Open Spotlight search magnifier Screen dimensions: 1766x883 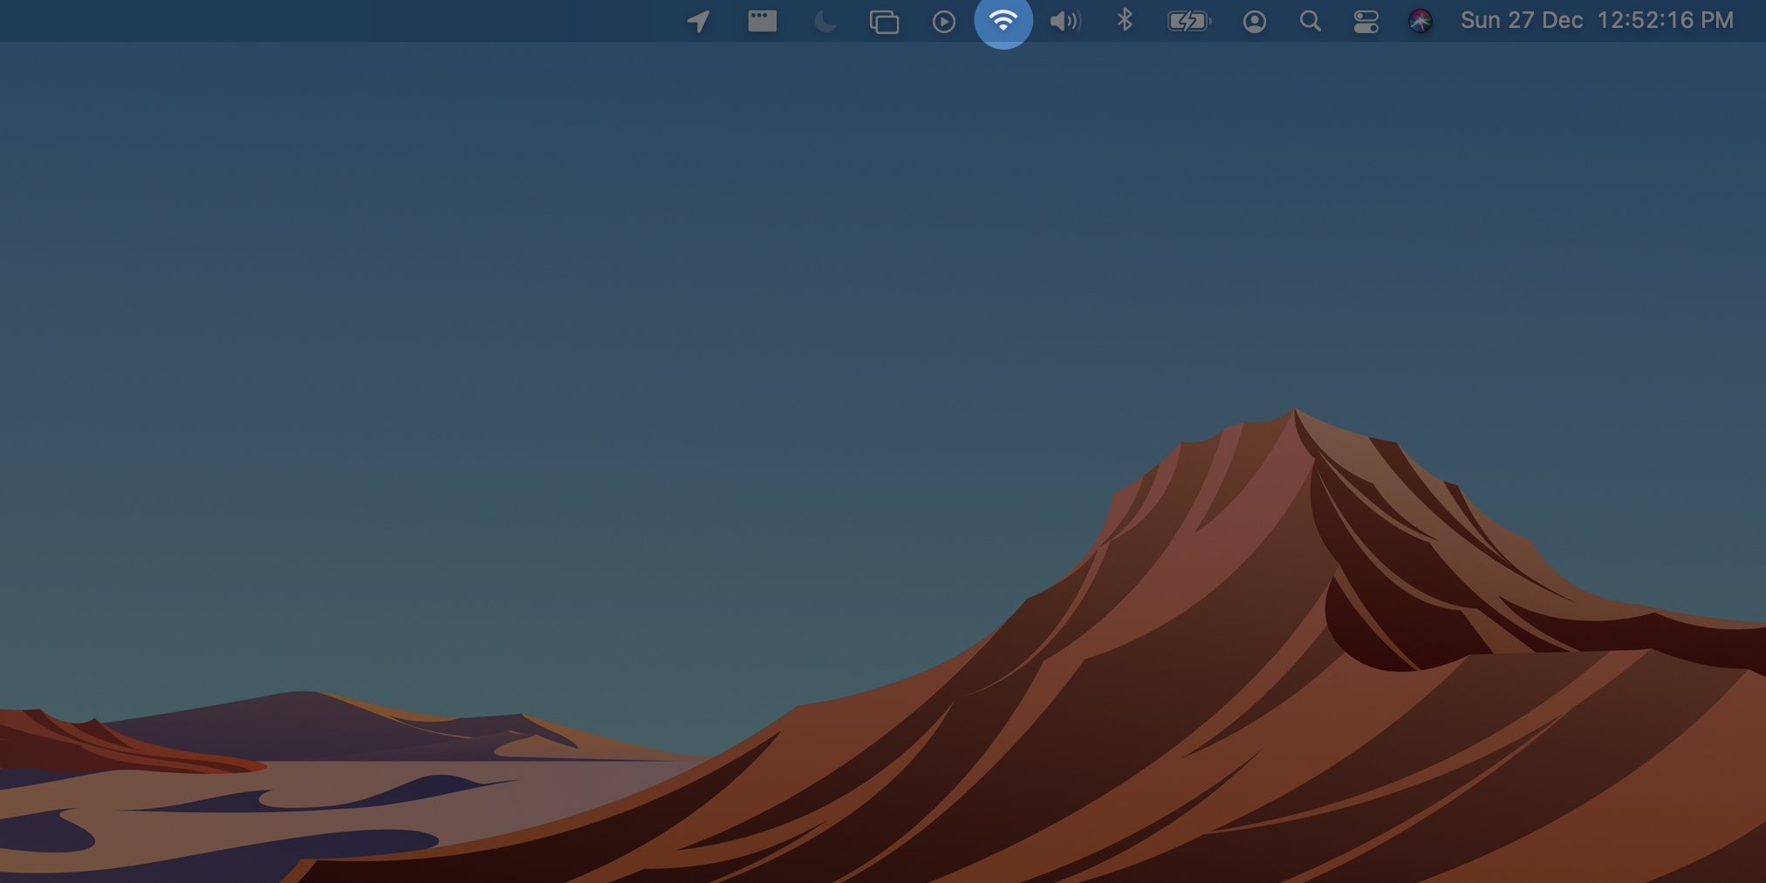(1310, 21)
